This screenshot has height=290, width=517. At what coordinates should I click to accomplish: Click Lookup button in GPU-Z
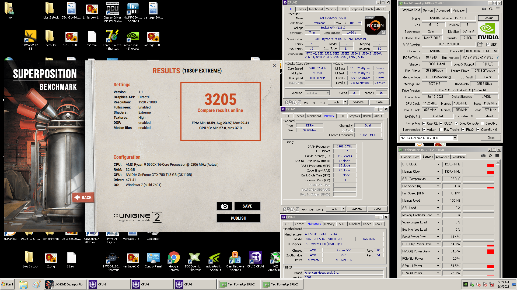[x=488, y=18]
